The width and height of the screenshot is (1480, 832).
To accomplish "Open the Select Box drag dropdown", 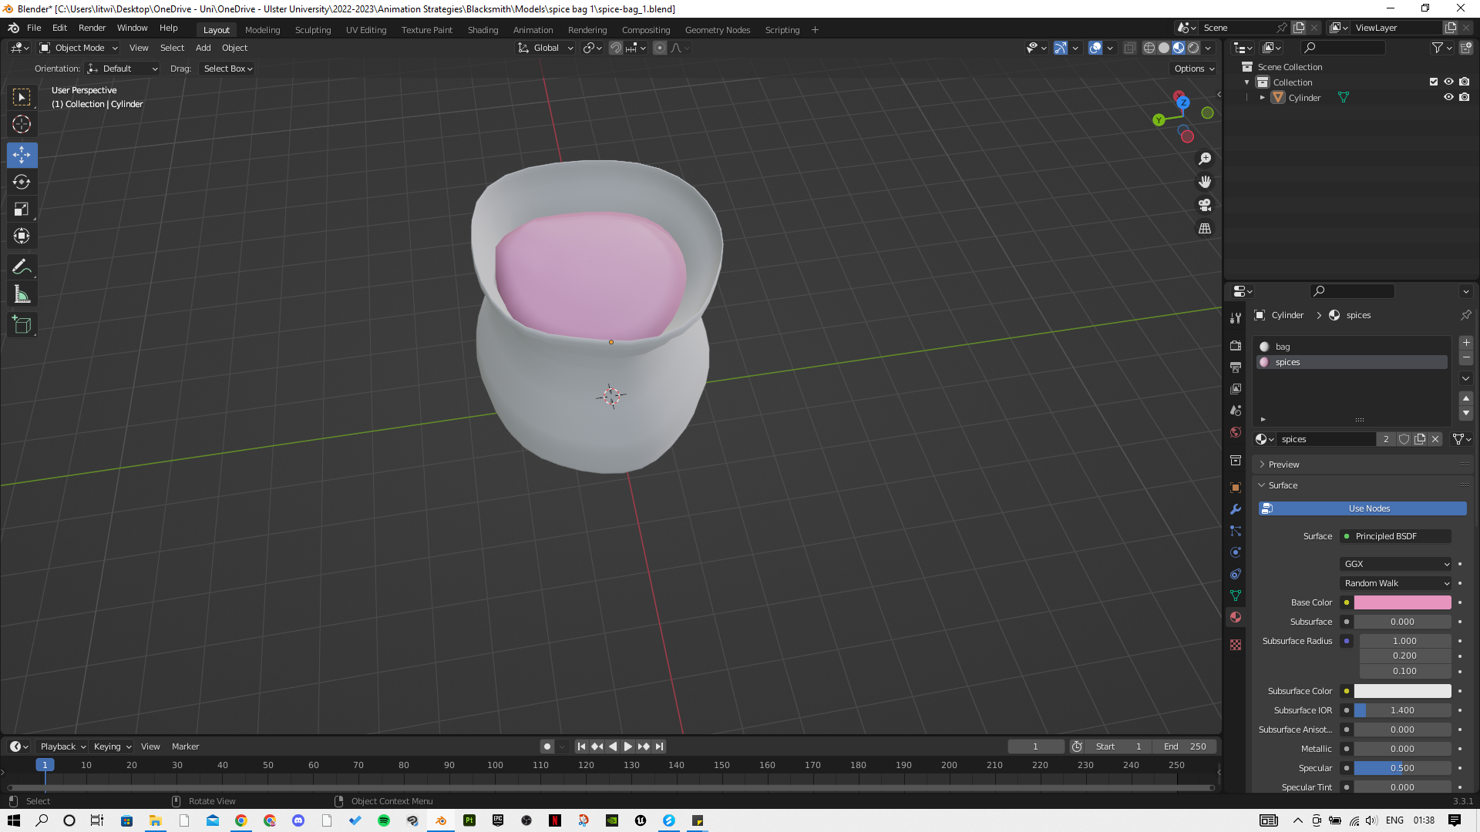I will [x=227, y=69].
